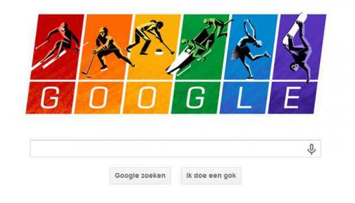Click the purple snowboarder panel
This screenshot has height=203, width=355.
[300, 47]
